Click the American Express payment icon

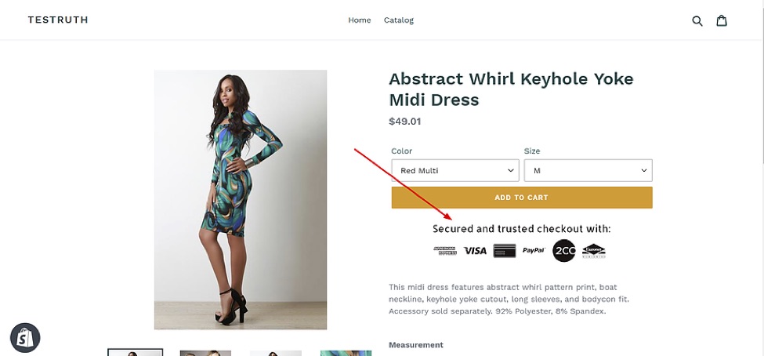click(x=446, y=251)
